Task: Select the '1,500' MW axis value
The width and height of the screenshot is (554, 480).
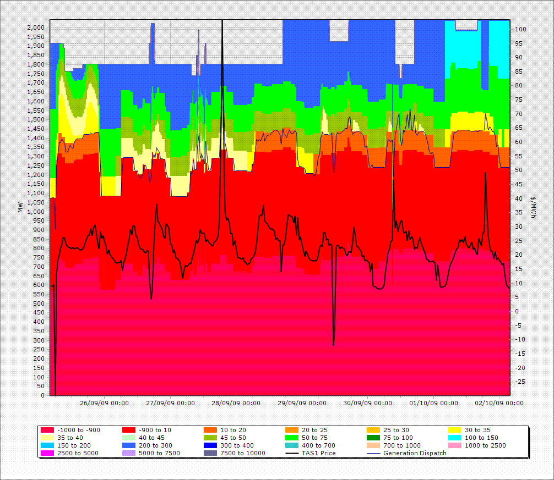Action: [x=36, y=119]
